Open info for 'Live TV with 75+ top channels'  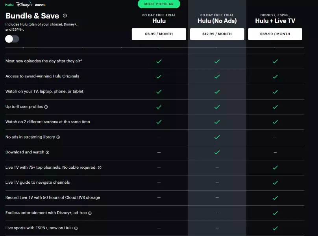click(x=100, y=168)
